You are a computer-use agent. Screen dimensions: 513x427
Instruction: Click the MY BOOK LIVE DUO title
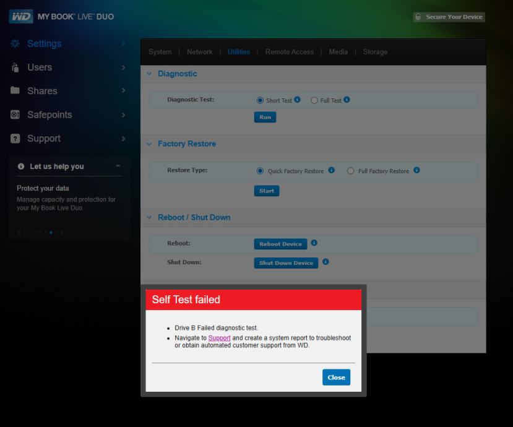click(75, 17)
